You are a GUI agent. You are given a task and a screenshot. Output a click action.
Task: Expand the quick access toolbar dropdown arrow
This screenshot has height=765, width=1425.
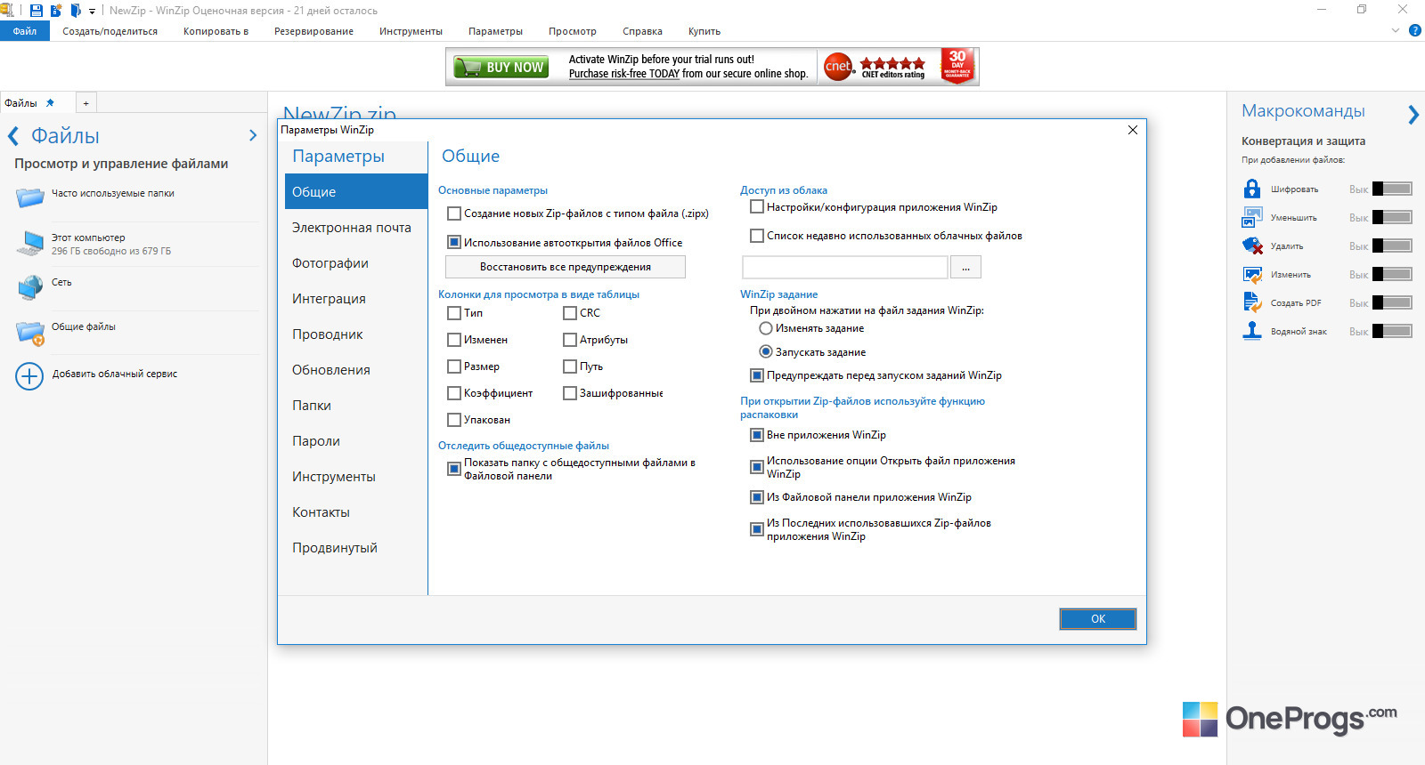point(92,12)
